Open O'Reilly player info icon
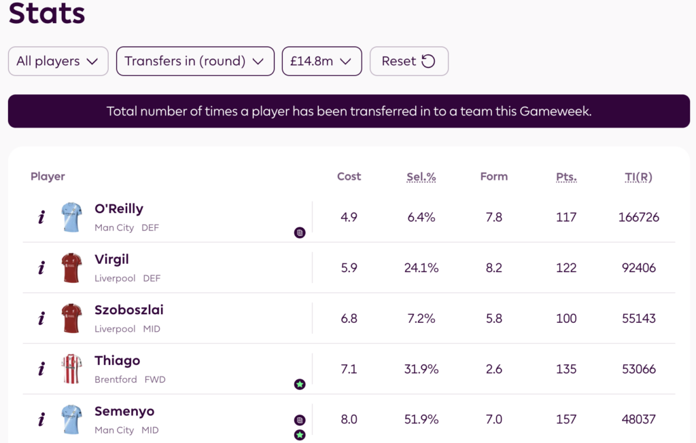696x443 pixels. coord(41,217)
